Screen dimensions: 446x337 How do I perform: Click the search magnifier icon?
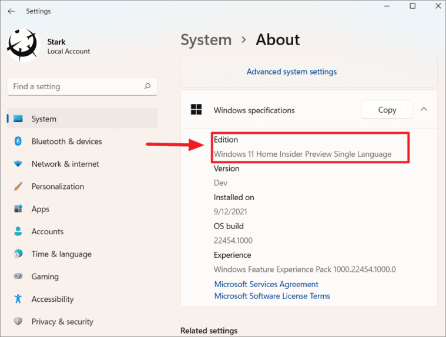click(147, 86)
